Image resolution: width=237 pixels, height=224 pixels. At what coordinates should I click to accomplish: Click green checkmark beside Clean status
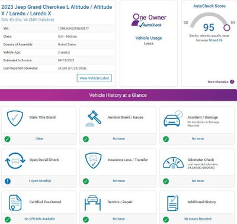8,139
